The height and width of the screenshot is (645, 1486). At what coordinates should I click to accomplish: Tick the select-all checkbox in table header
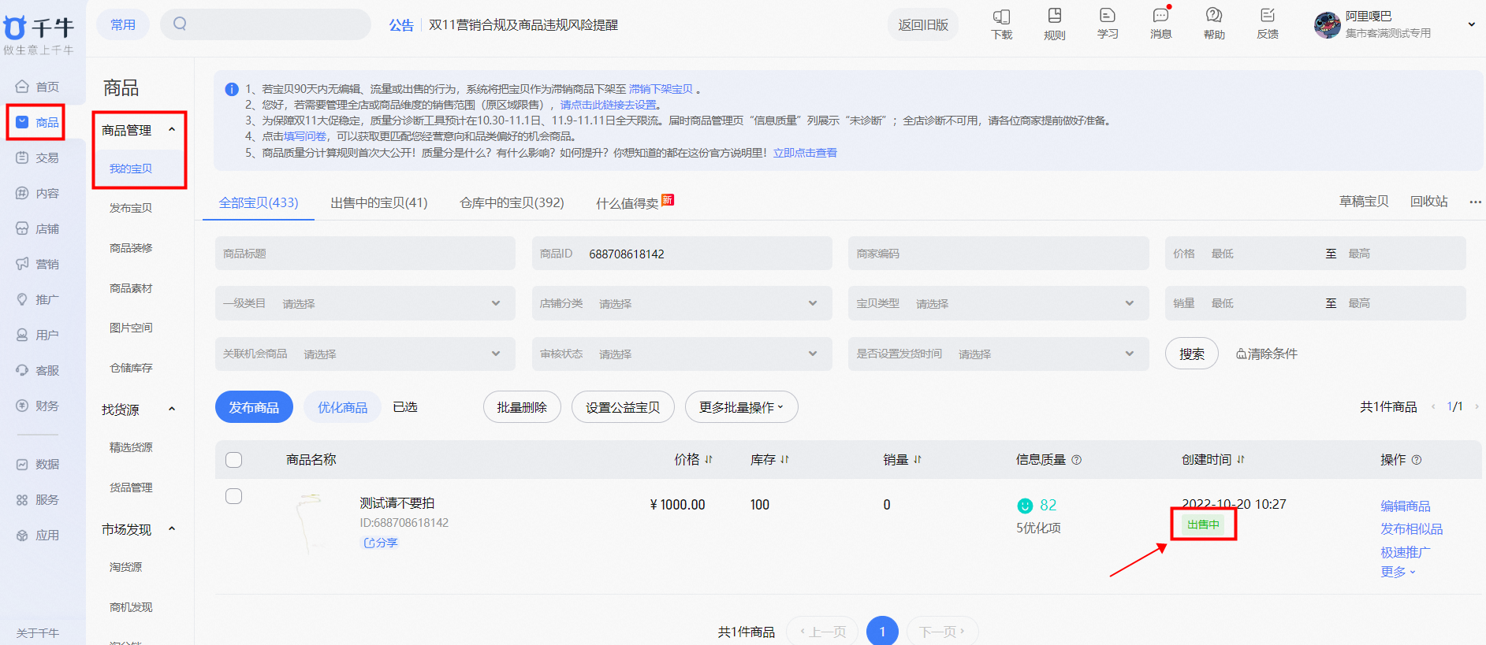(234, 460)
